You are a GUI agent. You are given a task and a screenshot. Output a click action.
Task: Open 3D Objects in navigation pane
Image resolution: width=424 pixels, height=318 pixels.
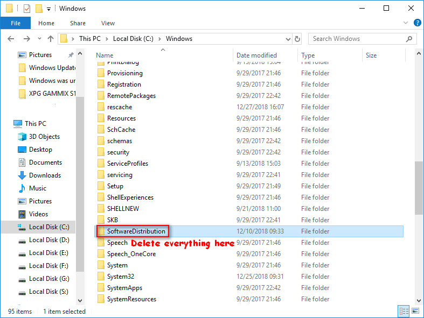point(44,137)
